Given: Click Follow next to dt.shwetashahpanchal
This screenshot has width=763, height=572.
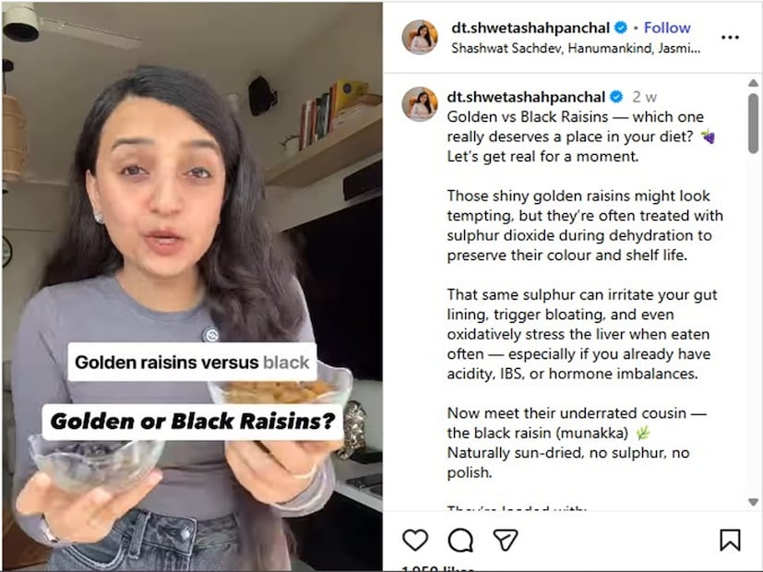Looking at the screenshot, I should point(667,28).
